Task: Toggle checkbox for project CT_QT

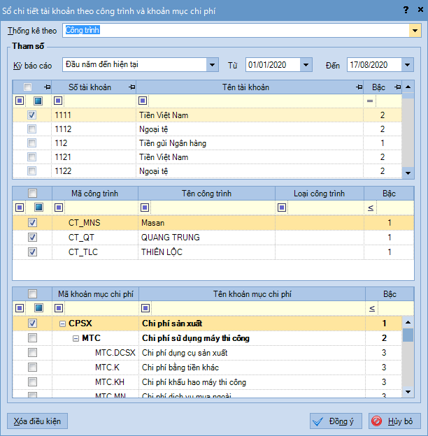Action: (x=31, y=238)
